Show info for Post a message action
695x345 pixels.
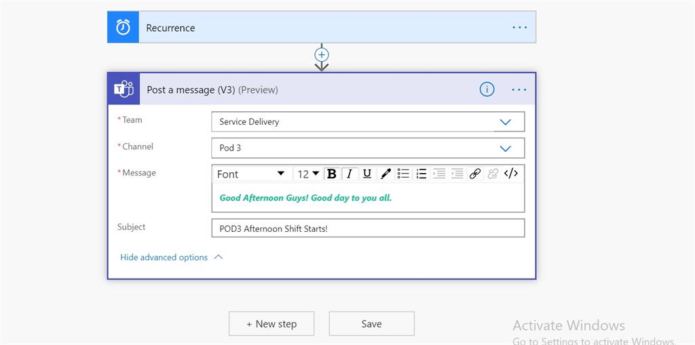pyautogui.click(x=487, y=89)
